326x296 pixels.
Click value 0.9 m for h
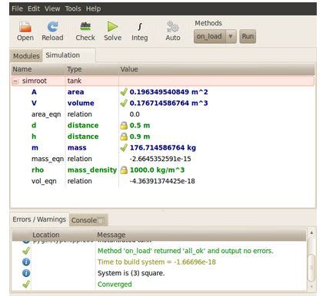[x=140, y=136]
